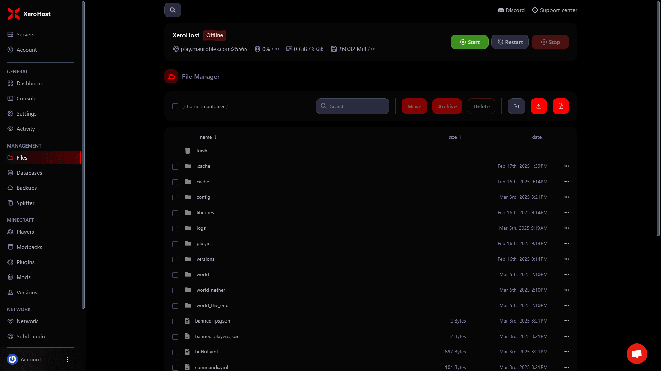
Task: Go to home breadcrumb link
Action: (x=193, y=106)
